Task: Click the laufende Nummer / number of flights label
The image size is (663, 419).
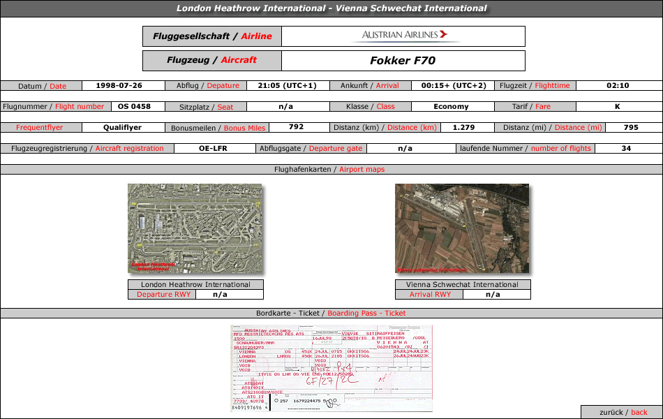Action: (x=526, y=149)
